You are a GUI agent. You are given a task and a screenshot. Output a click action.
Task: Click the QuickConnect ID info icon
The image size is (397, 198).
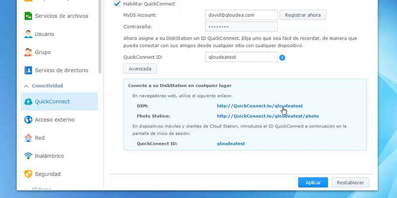coord(282,57)
